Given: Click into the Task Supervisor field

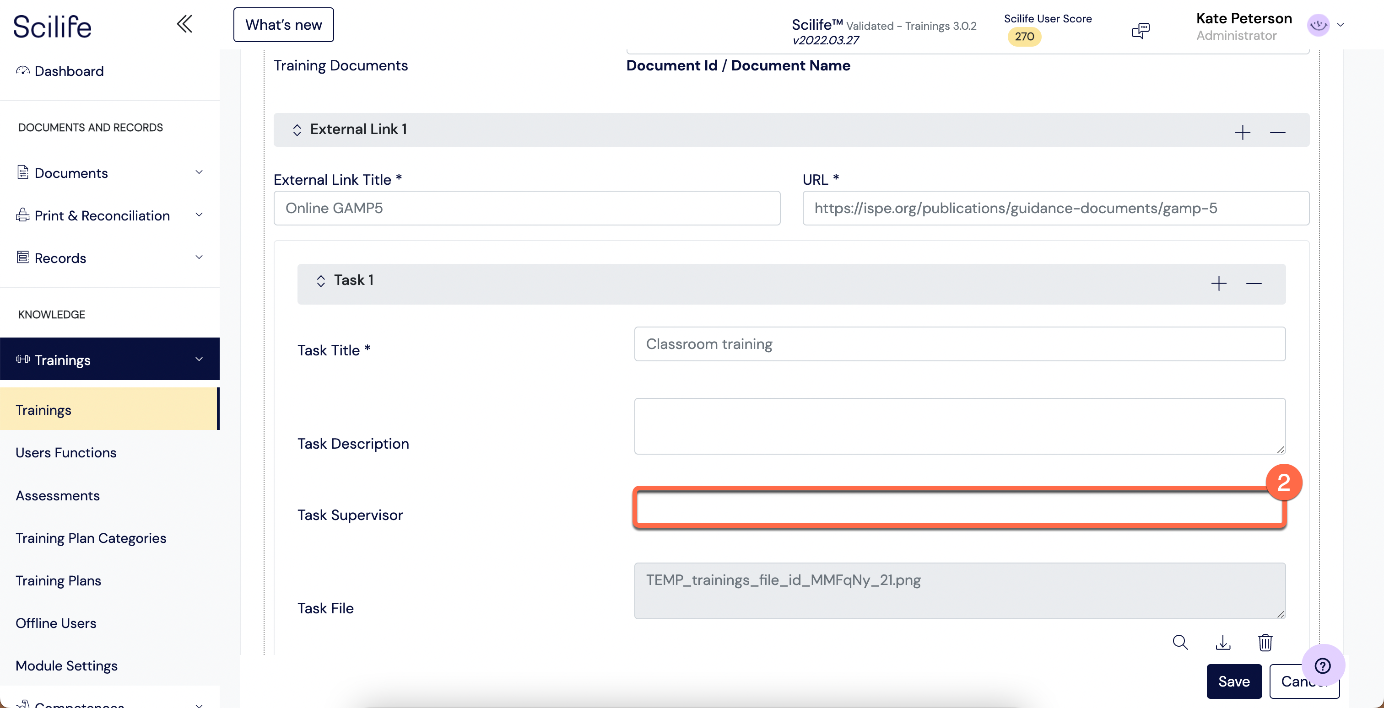Looking at the screenshot, I should [x=959, y=508].
